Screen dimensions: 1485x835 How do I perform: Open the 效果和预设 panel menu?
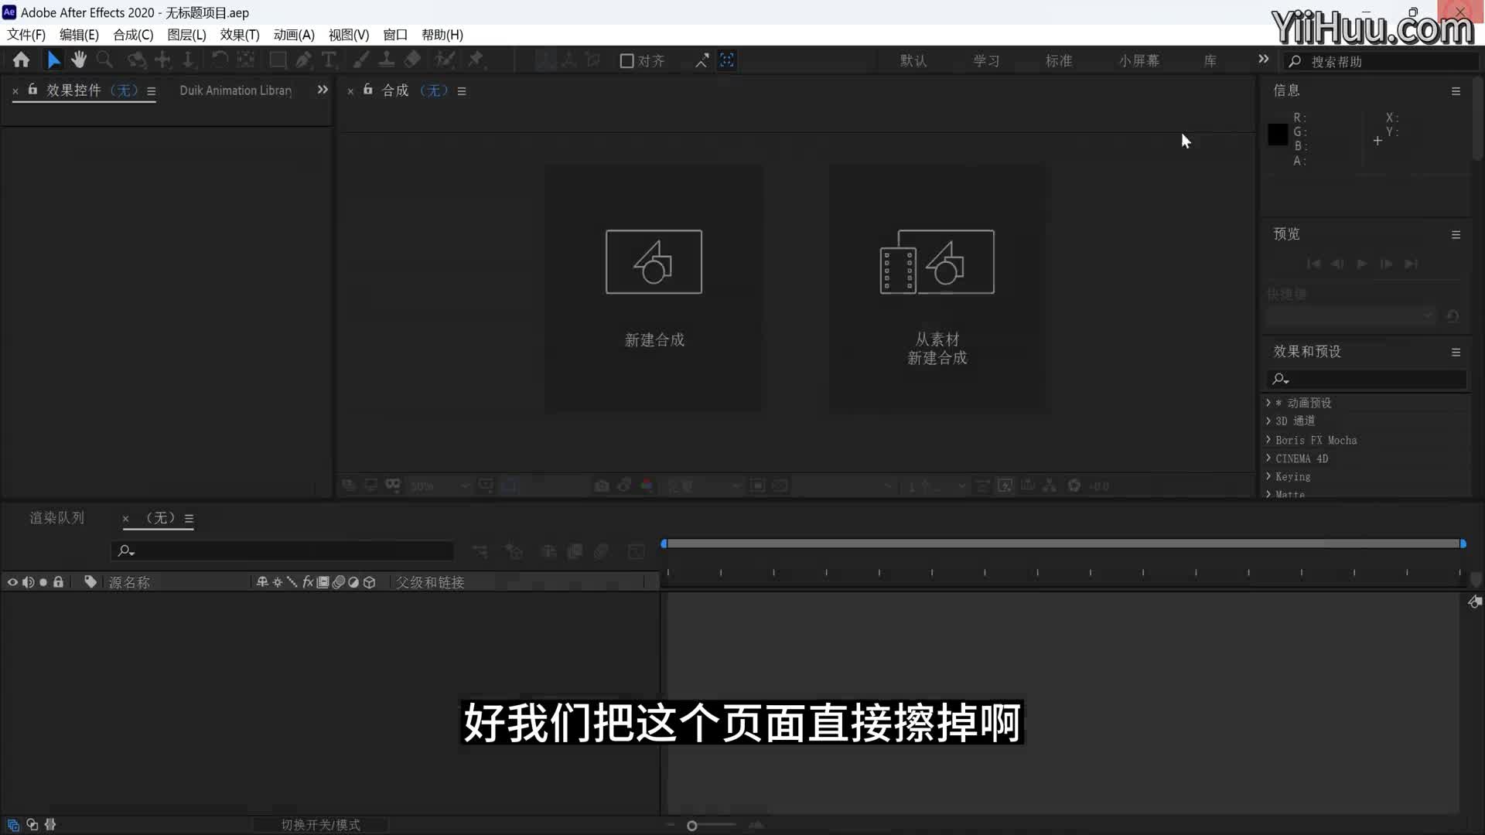(1456, 353)
